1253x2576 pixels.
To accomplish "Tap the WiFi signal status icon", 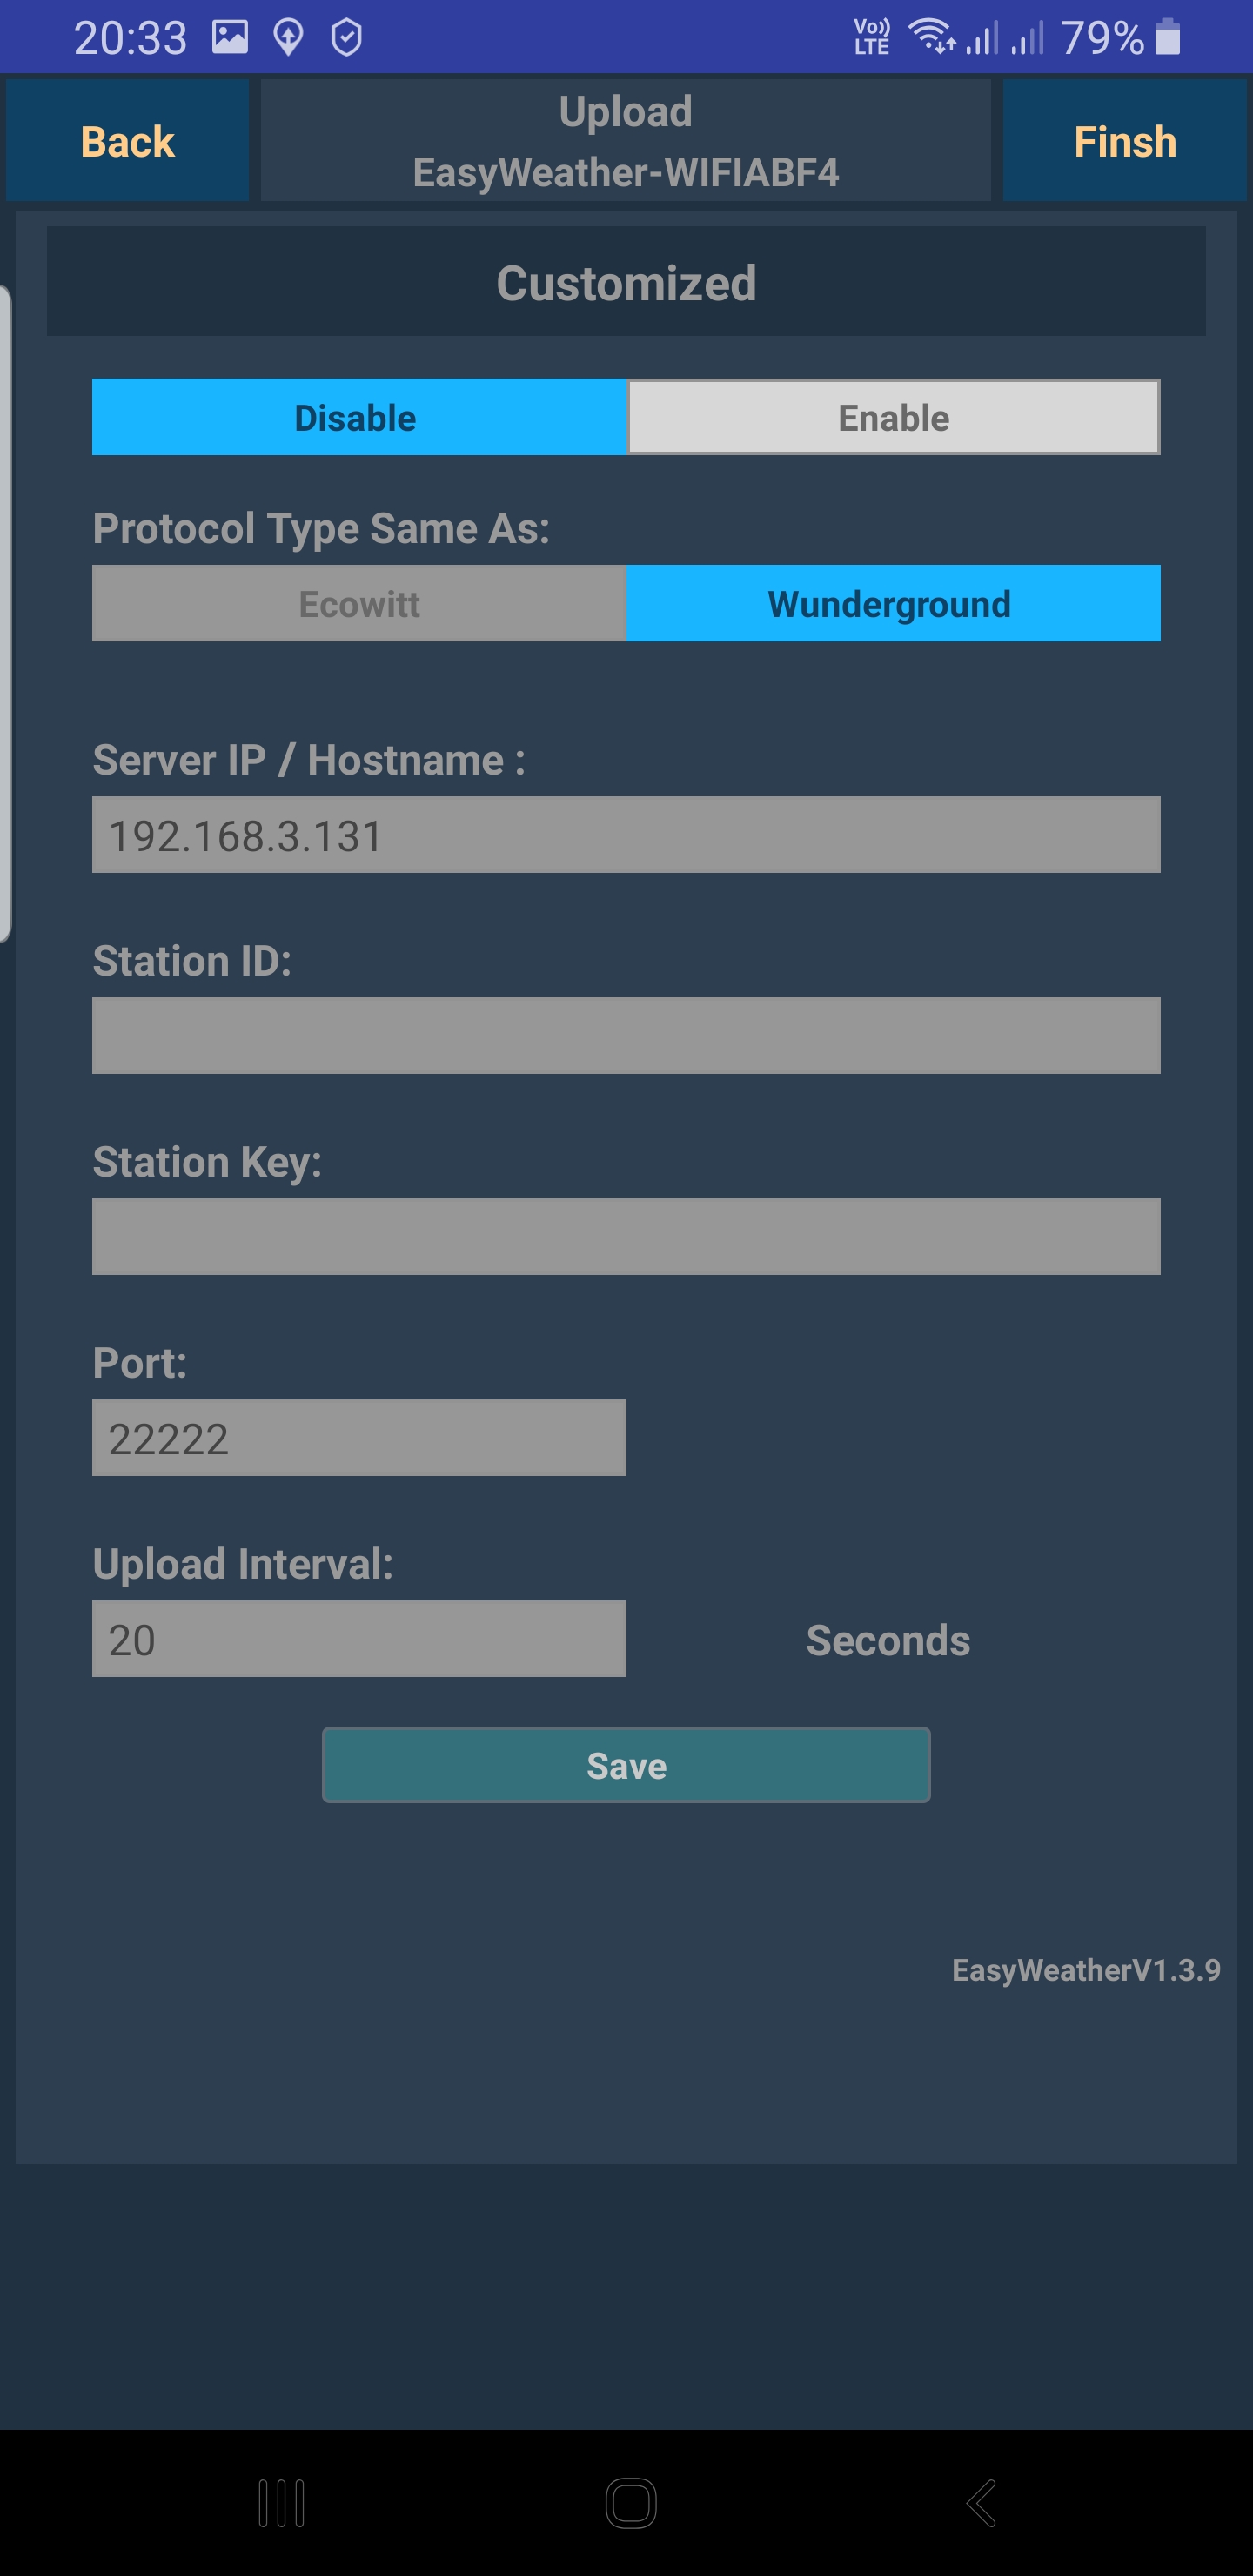I will pyautogui.click(x=931, y=36).
